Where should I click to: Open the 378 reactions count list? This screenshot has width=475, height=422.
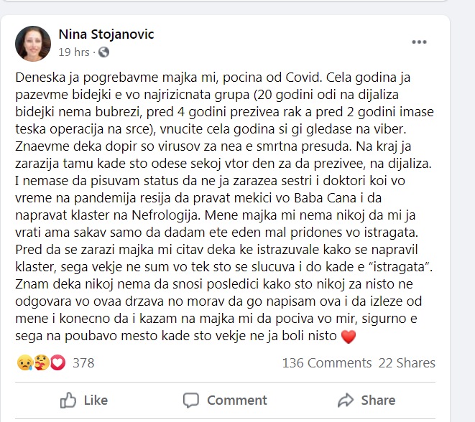pyautogui.click(x=83, y=362)
